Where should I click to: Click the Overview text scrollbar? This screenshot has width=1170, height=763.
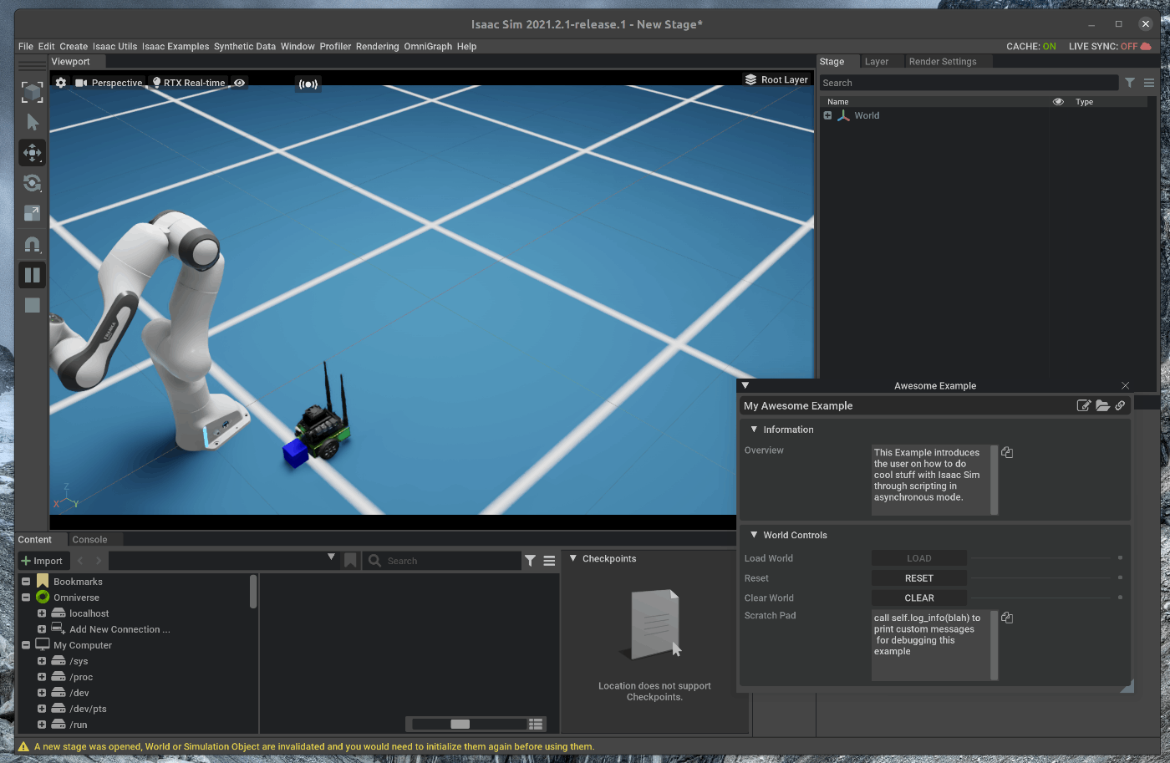994,480
